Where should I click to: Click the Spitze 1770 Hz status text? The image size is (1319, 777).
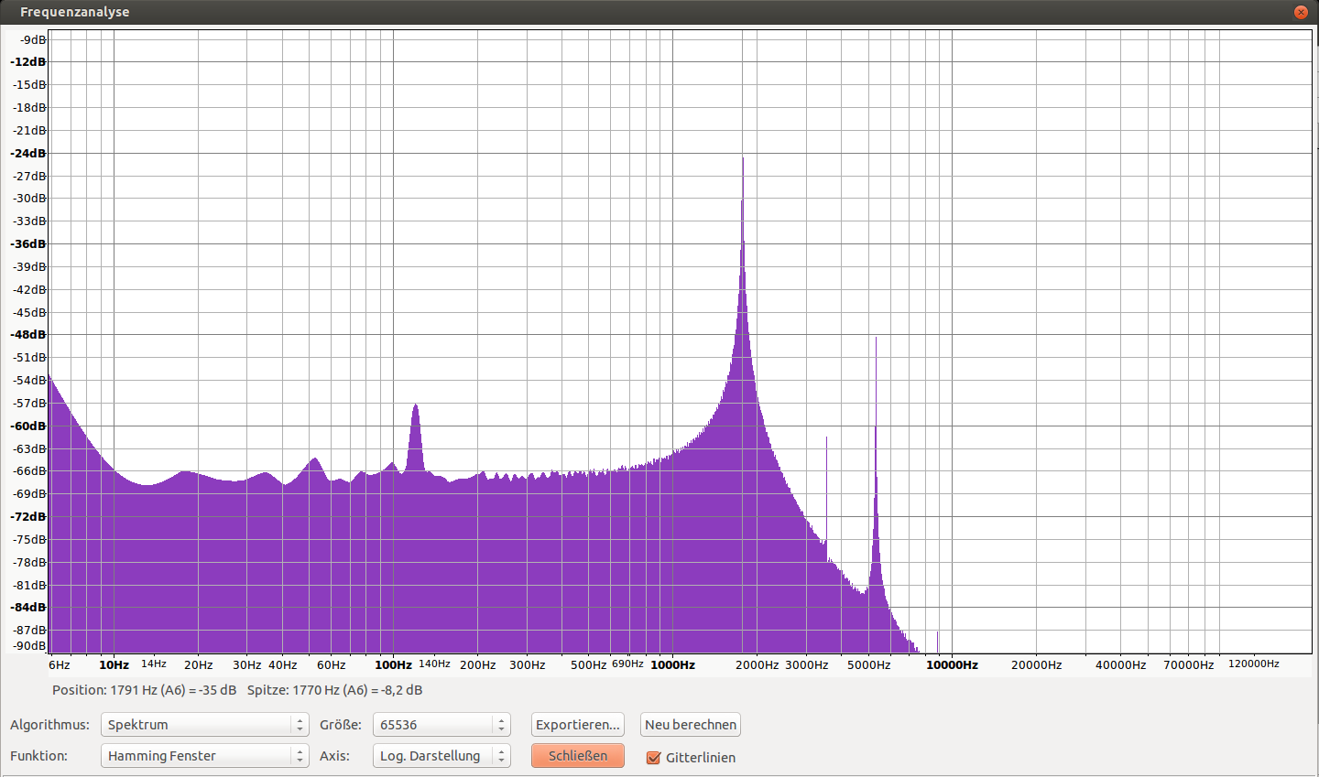coord(335,690)
